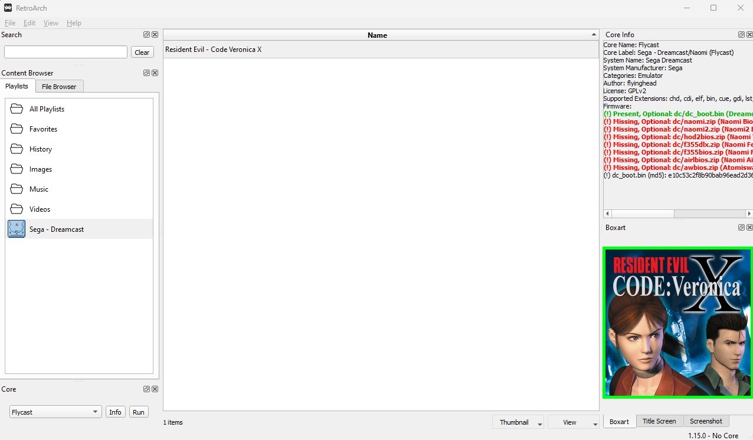Click the RetroArch logo icon in title bar
The width and height of the screenshot is (753, 440).
click(x=8, y=8)
